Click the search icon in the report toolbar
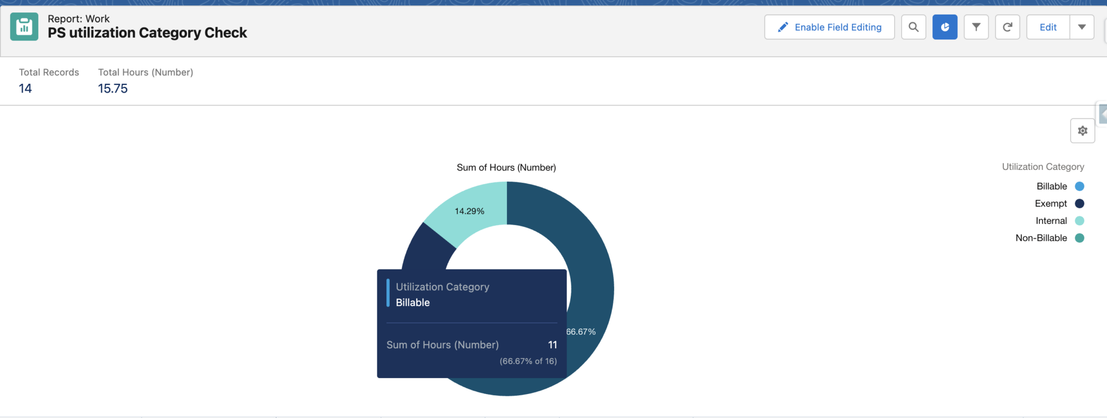The height and width of the screenshot is (418, 1107). point(913,26)
